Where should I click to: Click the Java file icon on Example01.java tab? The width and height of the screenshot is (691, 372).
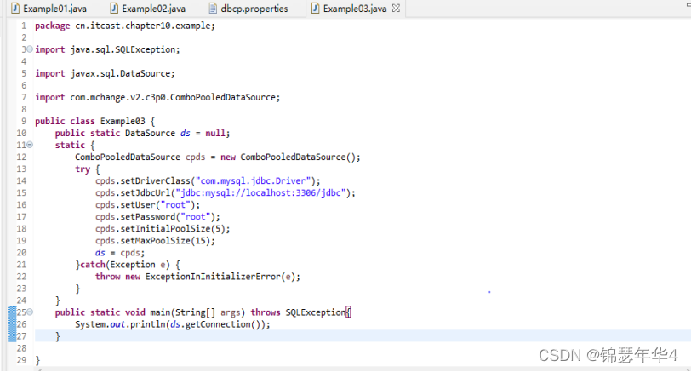tap(15, 9)
